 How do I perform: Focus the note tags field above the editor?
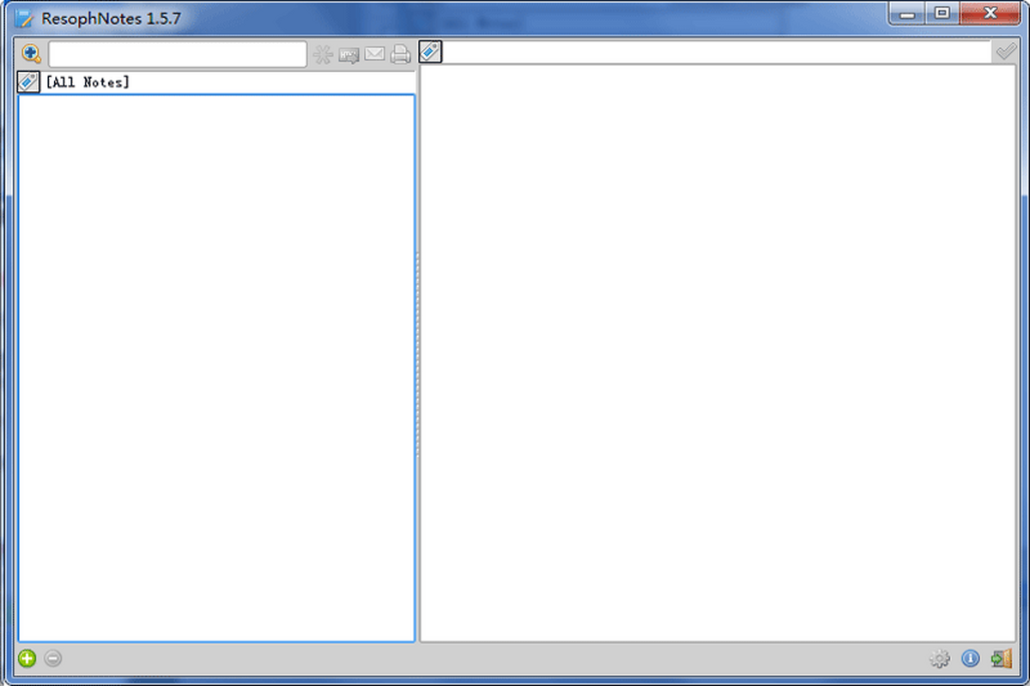coord(718,52)
